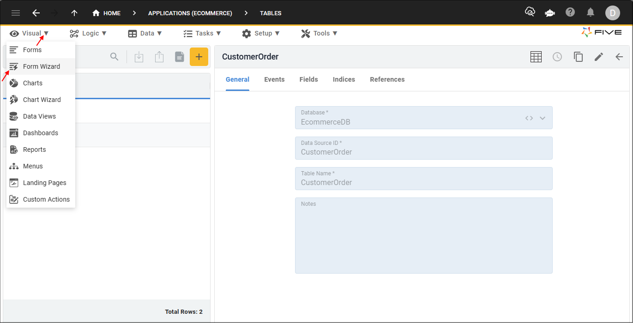Viewport: 633px width, 323px height.
Task: Open the Setup dropdown menu
Action: click(261, 33)
